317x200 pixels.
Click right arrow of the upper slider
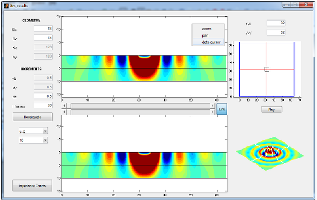(x=212, y=106)
